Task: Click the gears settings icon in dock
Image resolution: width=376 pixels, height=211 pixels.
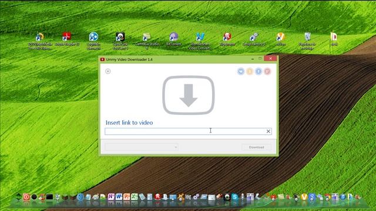Action: (196, 197)
